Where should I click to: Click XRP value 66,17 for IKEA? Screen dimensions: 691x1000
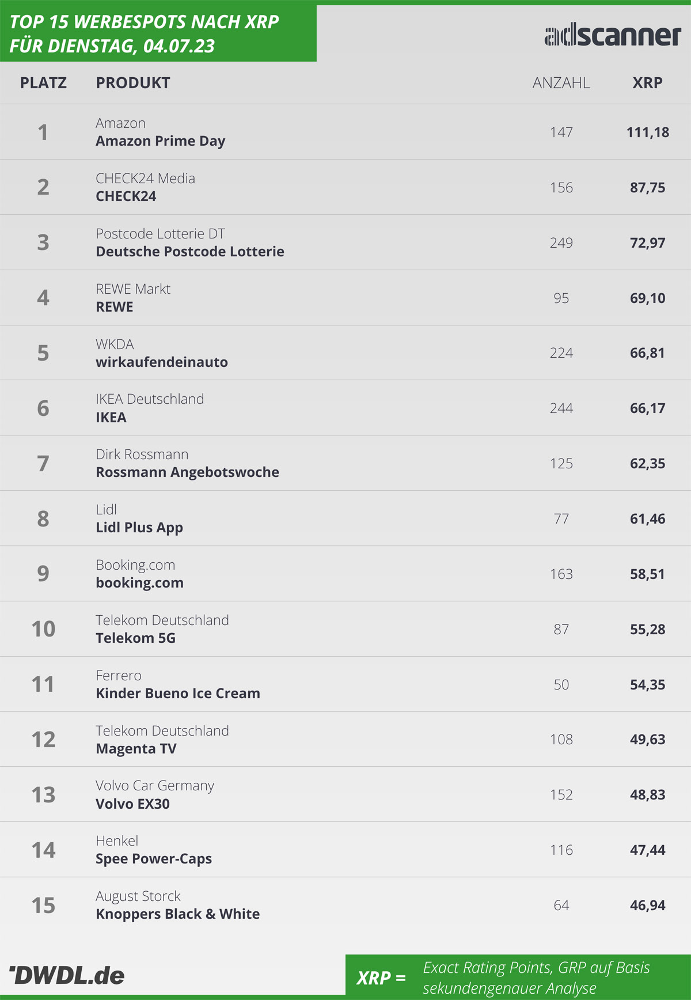647,408
